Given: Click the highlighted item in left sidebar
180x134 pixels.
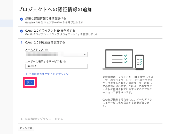Looking at the screenshot, I should [x=6, y=23].
